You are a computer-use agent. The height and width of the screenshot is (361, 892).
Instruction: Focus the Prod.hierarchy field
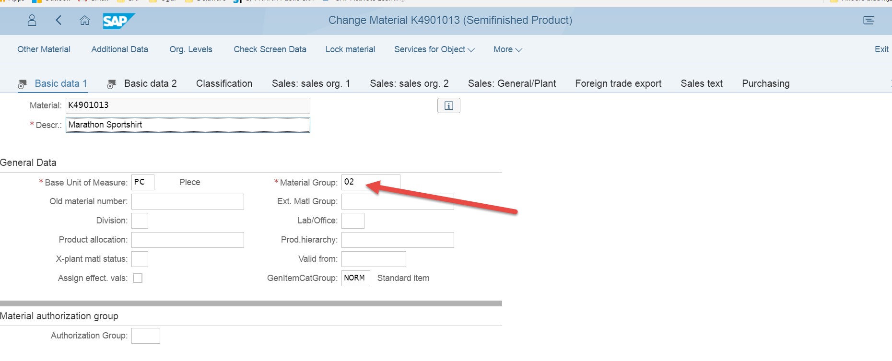pyautogui.click(x=398, y=240)
